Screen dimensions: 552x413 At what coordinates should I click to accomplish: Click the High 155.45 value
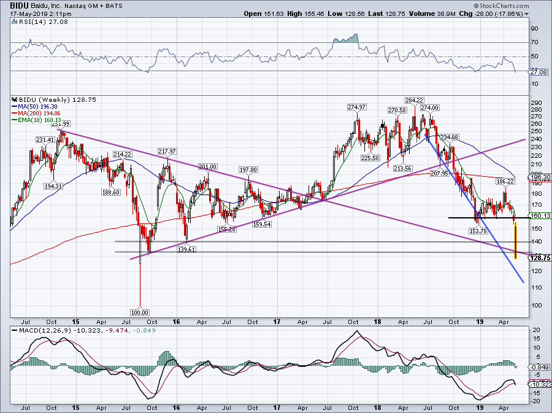[x=305, y=14]
